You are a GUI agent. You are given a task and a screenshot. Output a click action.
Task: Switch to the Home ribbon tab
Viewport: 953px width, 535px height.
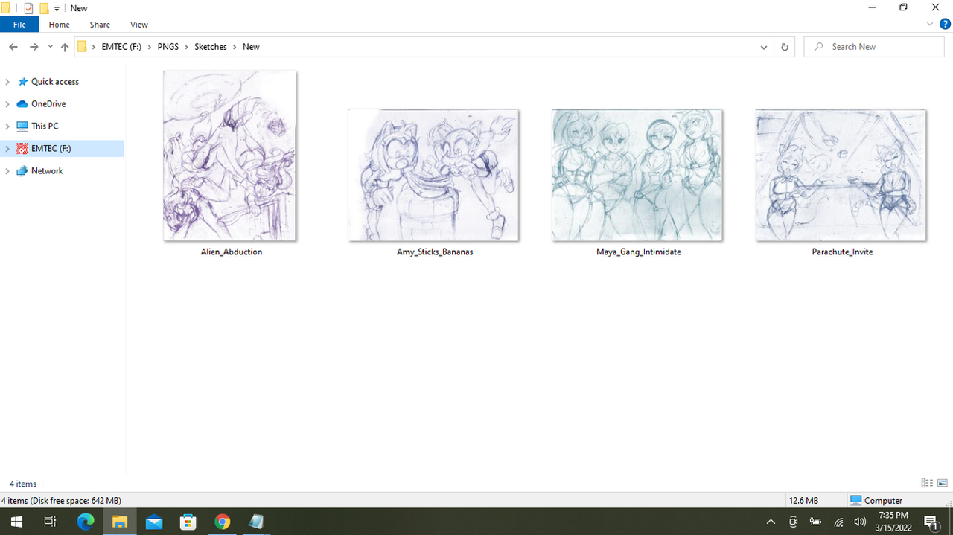click(x=60, y=25)
